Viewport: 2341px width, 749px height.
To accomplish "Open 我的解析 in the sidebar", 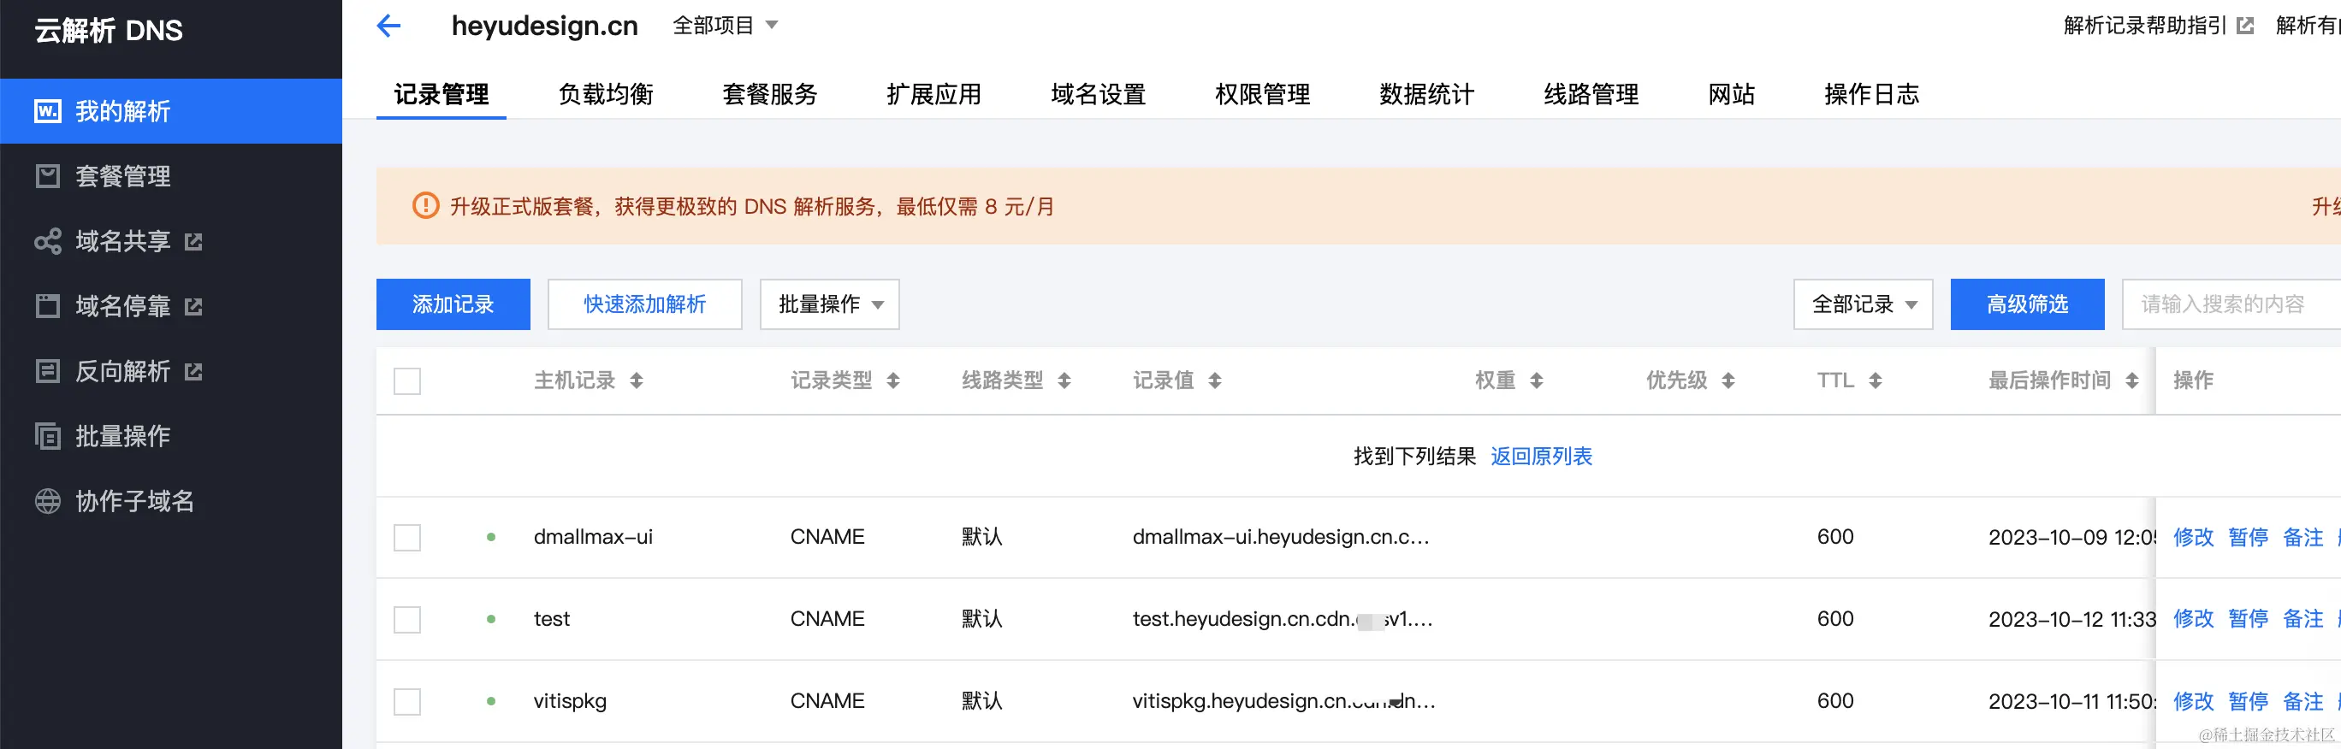I will click(171, 111).
